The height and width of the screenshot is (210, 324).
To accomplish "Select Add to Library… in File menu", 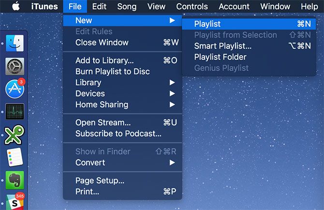I will coord(104,60).
